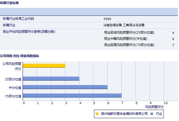Click 同业较低风险预警评分(25百分位值) text
This screenshot has height=121, width=179.
pos(129,33)
